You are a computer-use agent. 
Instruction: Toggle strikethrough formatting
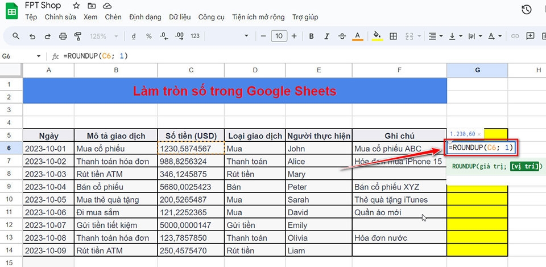point(342,36)
